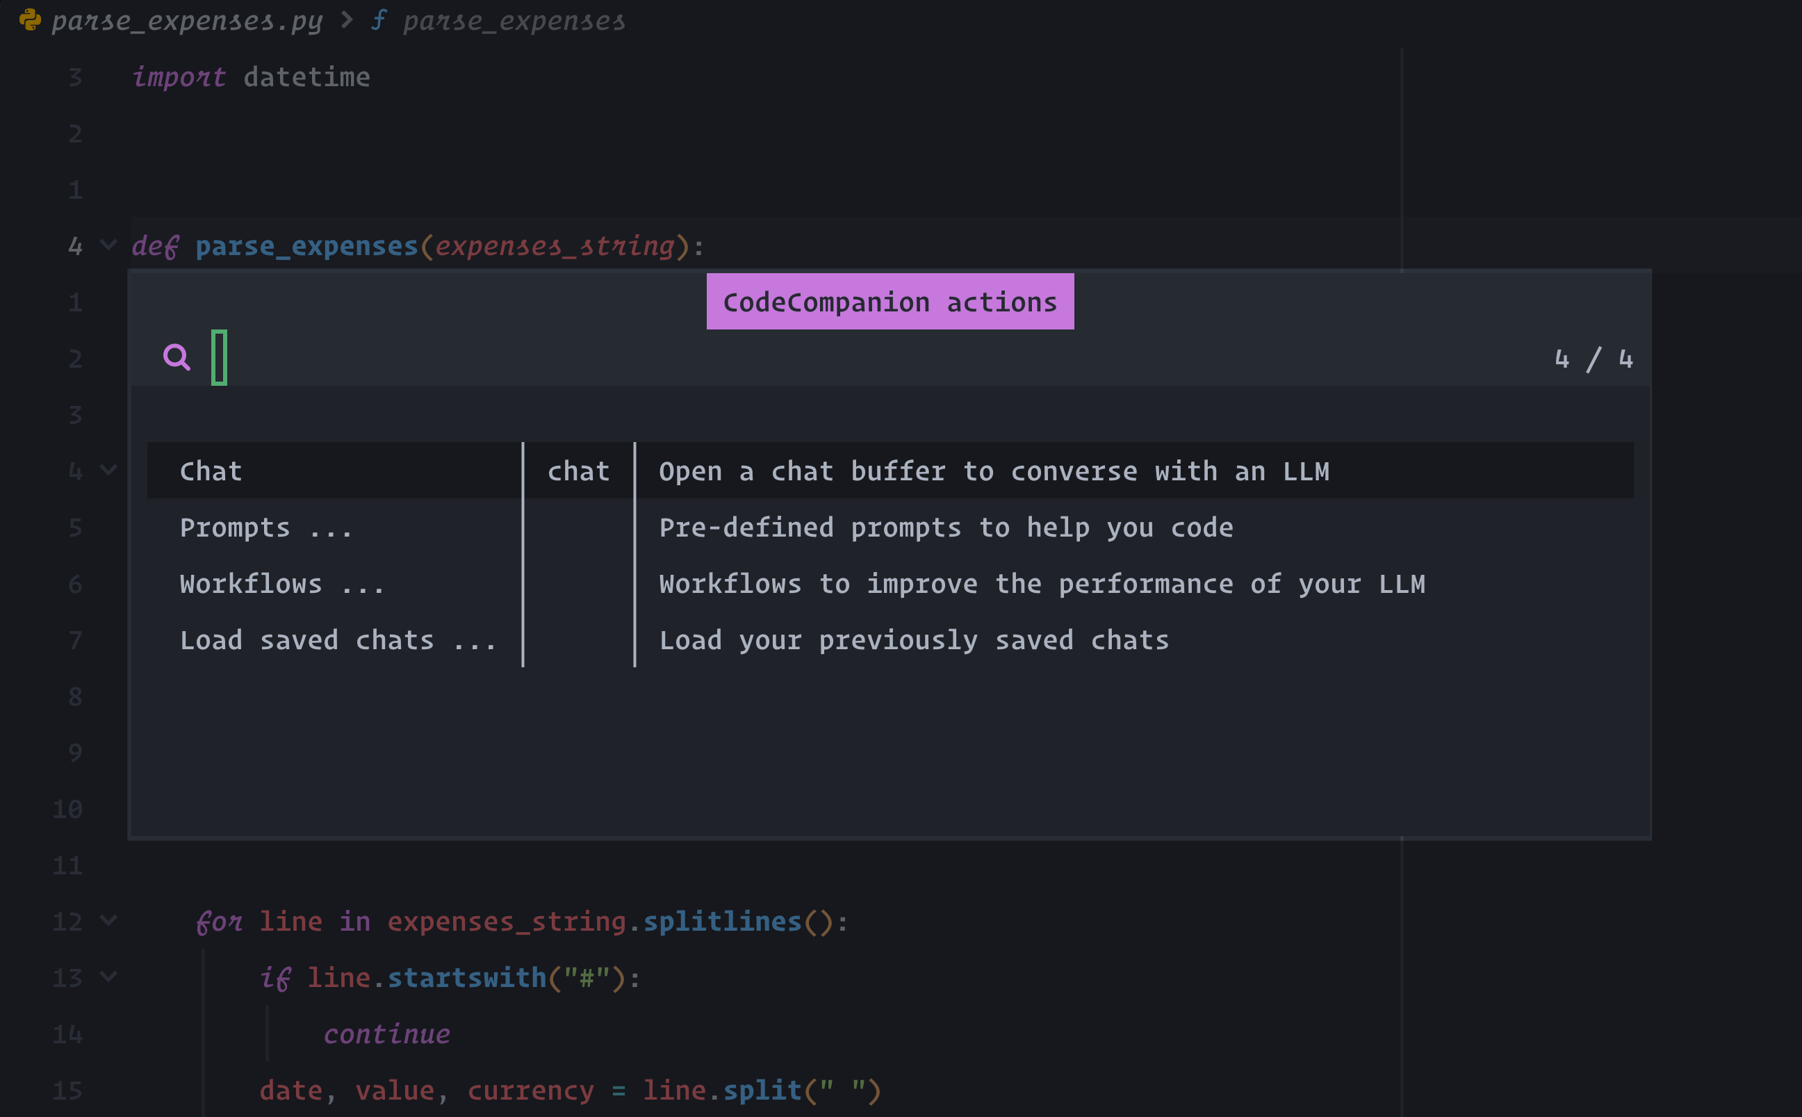
Task: Click the 'currency' variable on line 15
Action: 530,1091
